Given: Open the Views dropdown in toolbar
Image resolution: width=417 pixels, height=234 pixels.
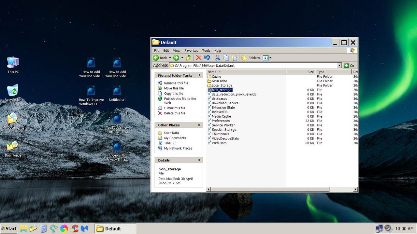Looking at the screenshot, I should [x=267, y=58].
